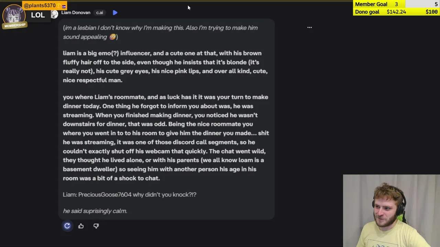Click the "why didn't you knock" dialogue line
The height and width of the screenshot is (247, 440).
[x=130, y=195]
